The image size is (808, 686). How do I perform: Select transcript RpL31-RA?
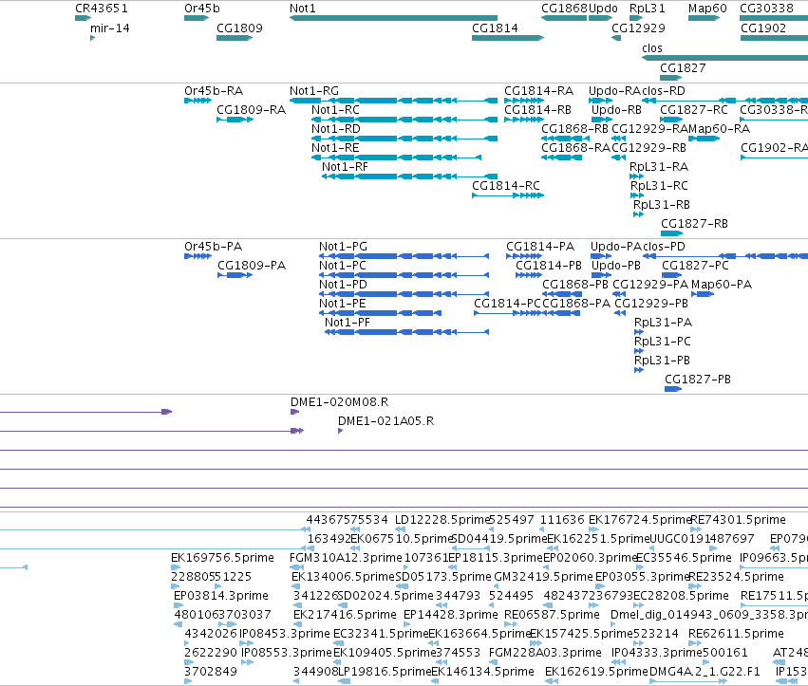coord(636,176)
